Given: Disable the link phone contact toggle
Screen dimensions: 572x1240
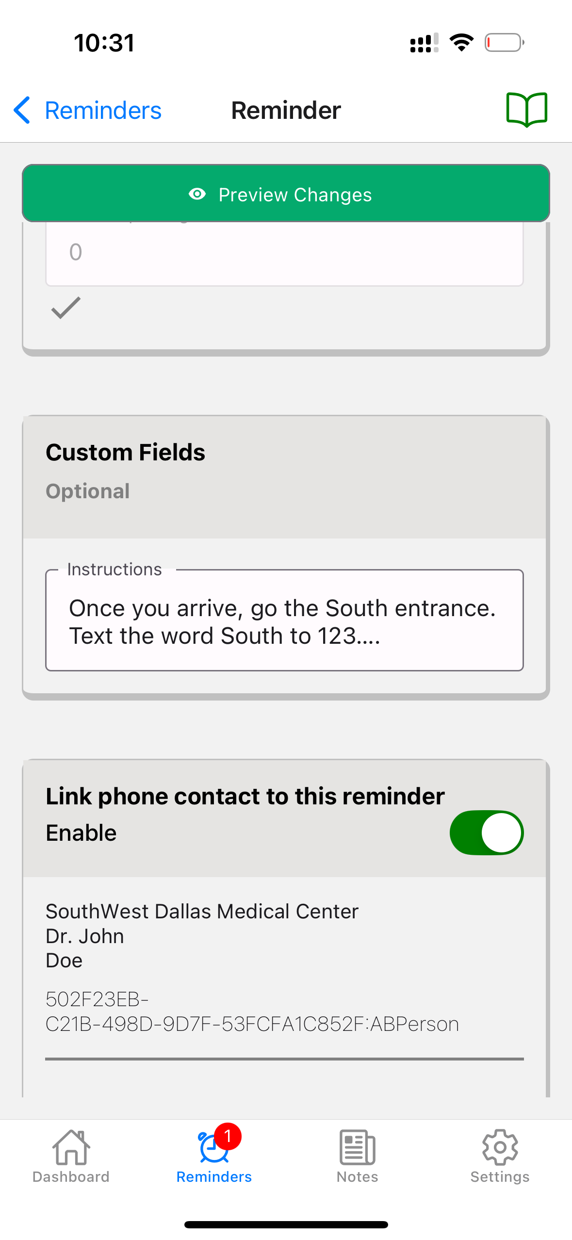Looking at the screenshot, I should coord(486,832).
